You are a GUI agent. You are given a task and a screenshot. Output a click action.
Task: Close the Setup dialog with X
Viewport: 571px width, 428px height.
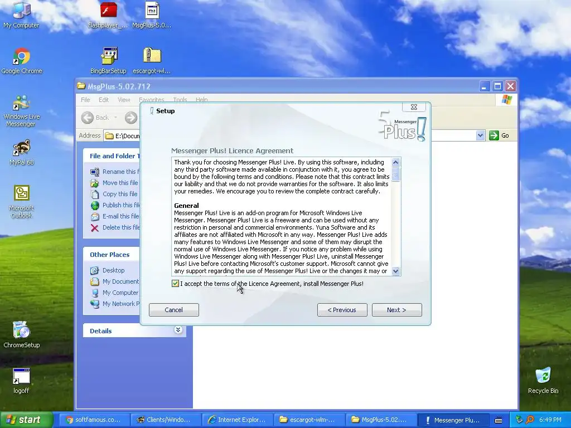tap(414, 107)
